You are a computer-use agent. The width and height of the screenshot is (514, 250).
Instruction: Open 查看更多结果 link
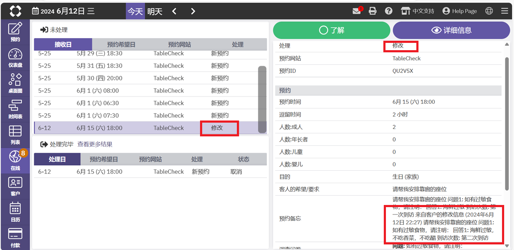[x=95, y=144]
